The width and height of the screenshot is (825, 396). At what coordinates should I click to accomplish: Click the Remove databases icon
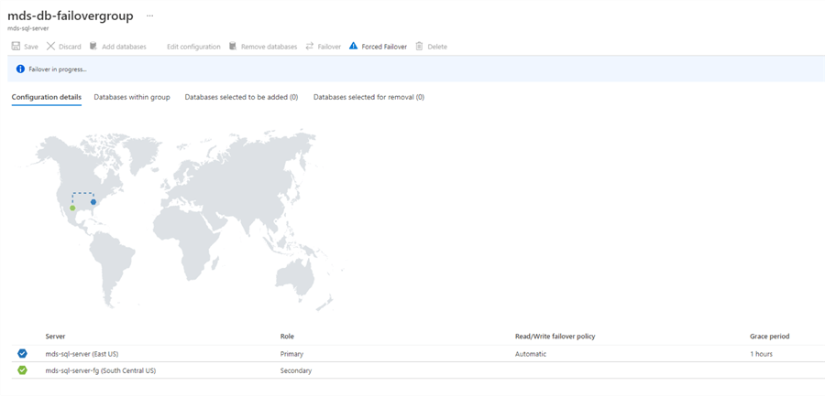point(233,46)
